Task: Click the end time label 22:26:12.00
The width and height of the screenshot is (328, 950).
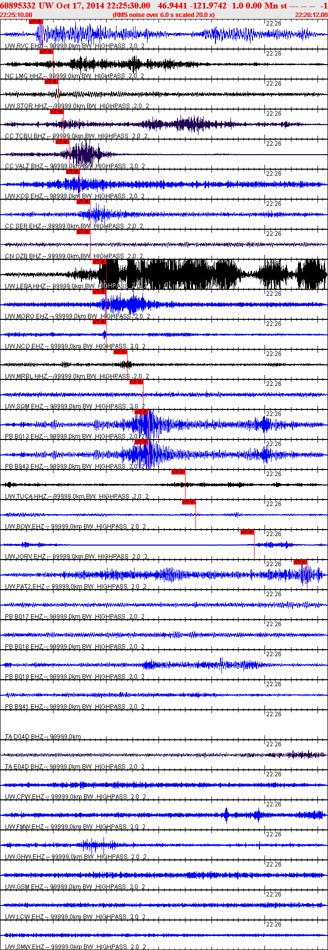Action: pos(311,15)
